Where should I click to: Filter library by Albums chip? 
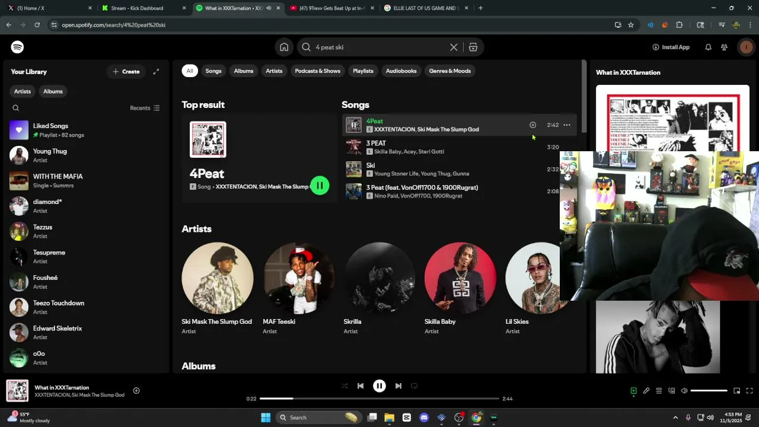[53, 91]
